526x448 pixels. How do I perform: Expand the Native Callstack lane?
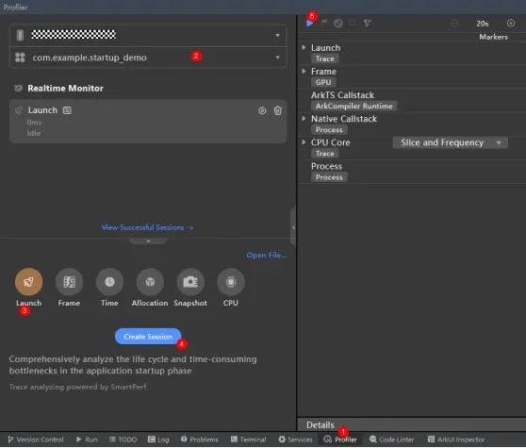pos(304,119)
